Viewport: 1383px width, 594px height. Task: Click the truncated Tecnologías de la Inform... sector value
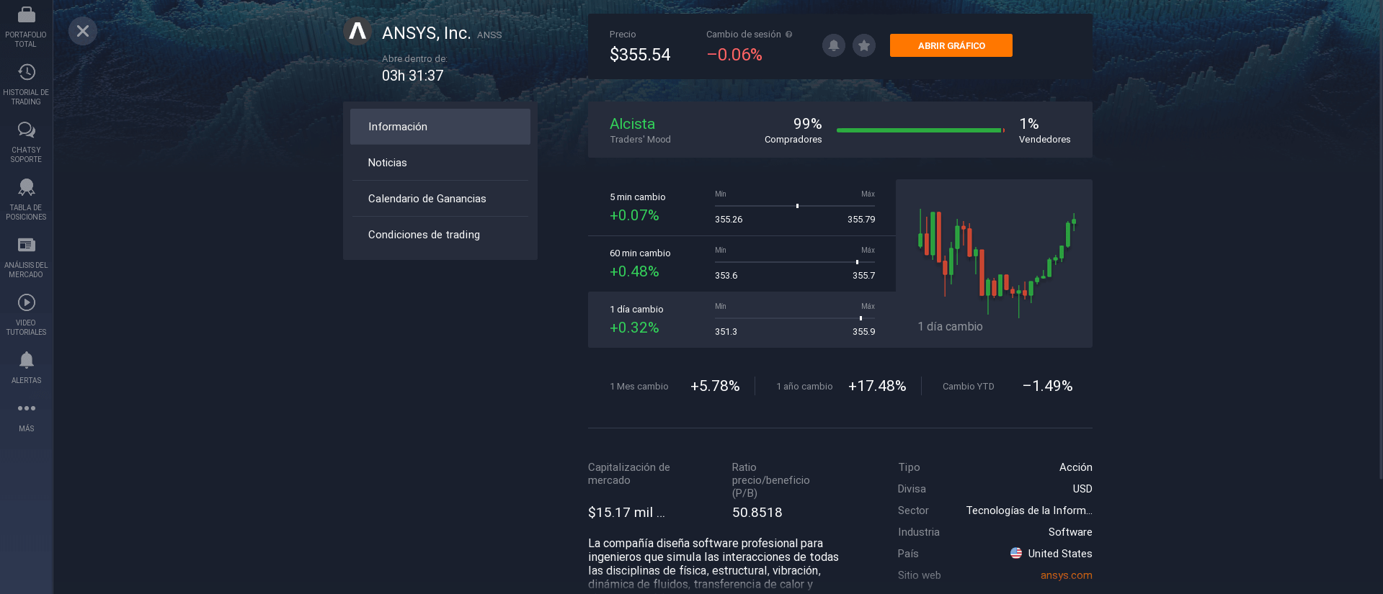pos(1029,510)
